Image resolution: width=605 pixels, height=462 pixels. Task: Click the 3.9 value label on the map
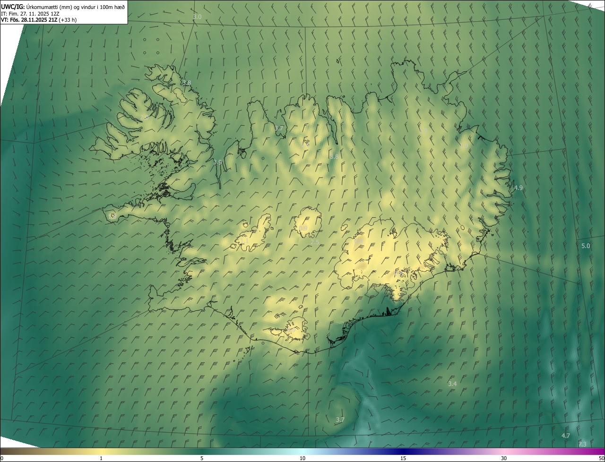(x=217, y=162)
